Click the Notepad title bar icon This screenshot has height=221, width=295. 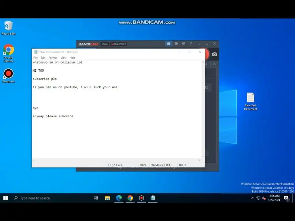point(35,52)
